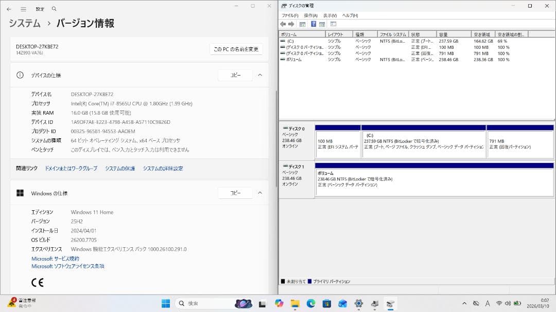The image size is (556, 312).
Task: Click the Settings window vertical scrollbar
Action: [276, 138]
